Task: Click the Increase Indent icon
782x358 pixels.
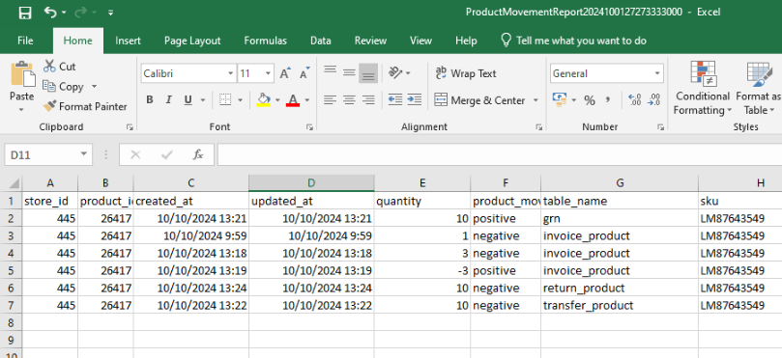Action: 415,100
